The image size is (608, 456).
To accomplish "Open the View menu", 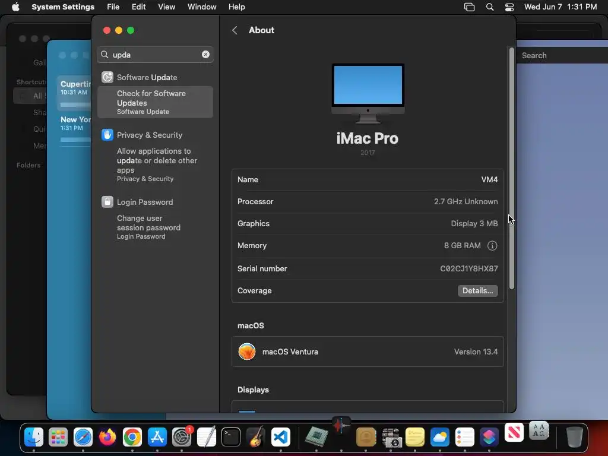I will click(166, 7).
